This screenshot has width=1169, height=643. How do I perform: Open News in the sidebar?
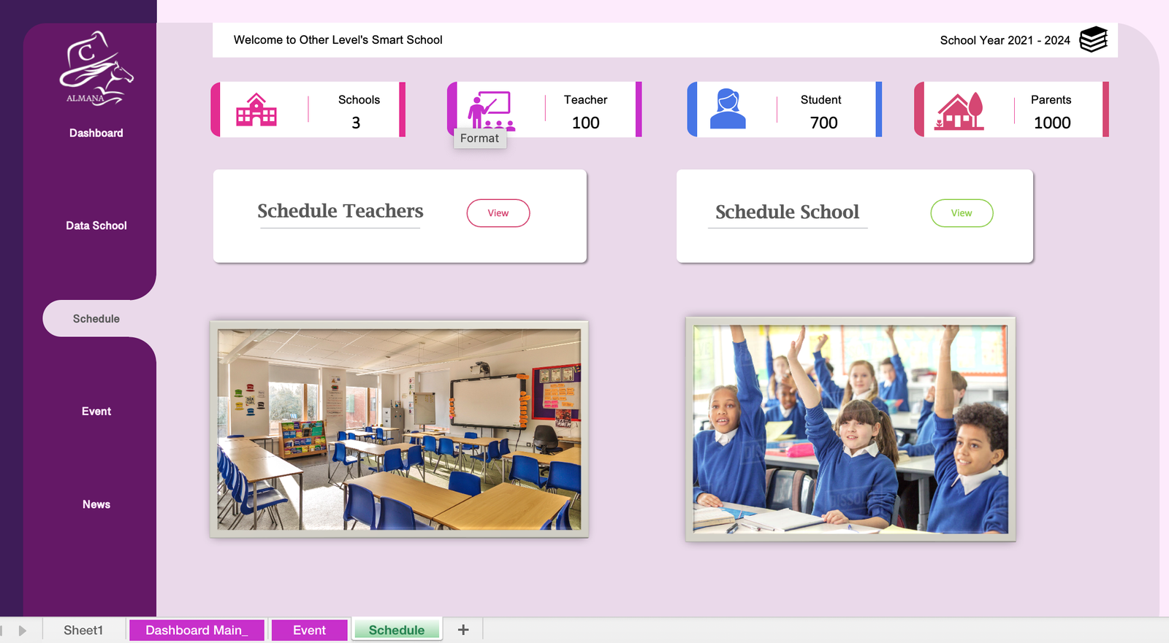pos(96,504)
